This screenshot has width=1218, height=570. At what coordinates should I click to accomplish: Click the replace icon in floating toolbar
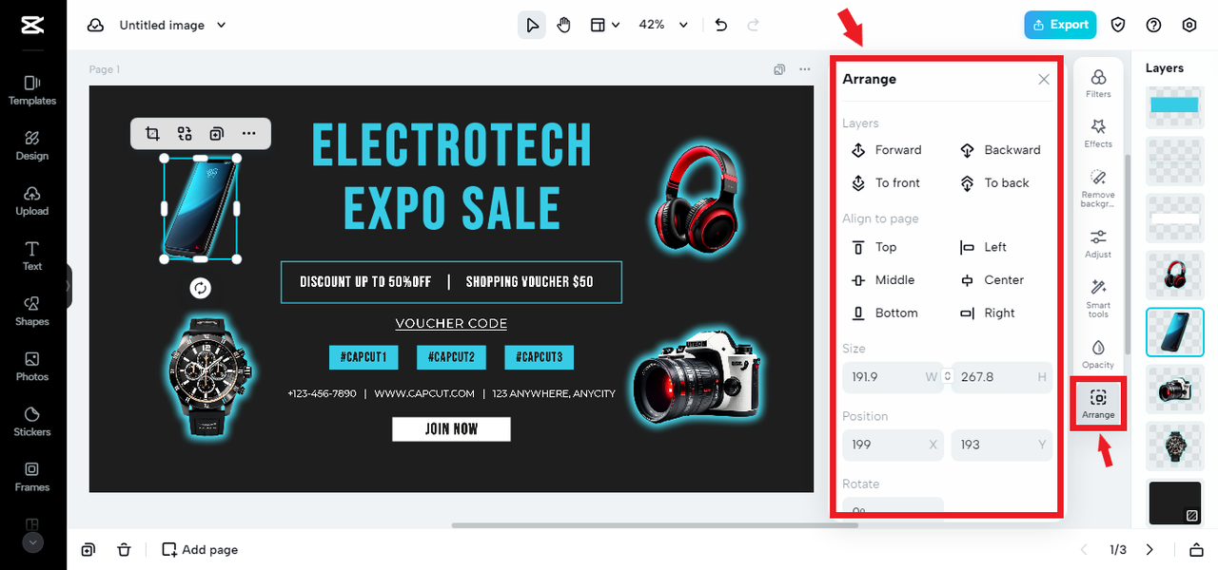point(185,134)
